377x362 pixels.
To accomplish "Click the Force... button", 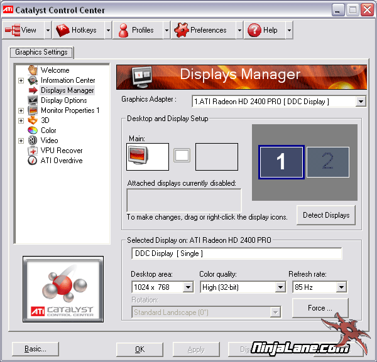I will (x=320, y=308).
